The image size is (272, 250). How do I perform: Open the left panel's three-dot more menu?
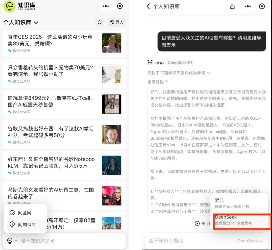(x=106, y=6)
